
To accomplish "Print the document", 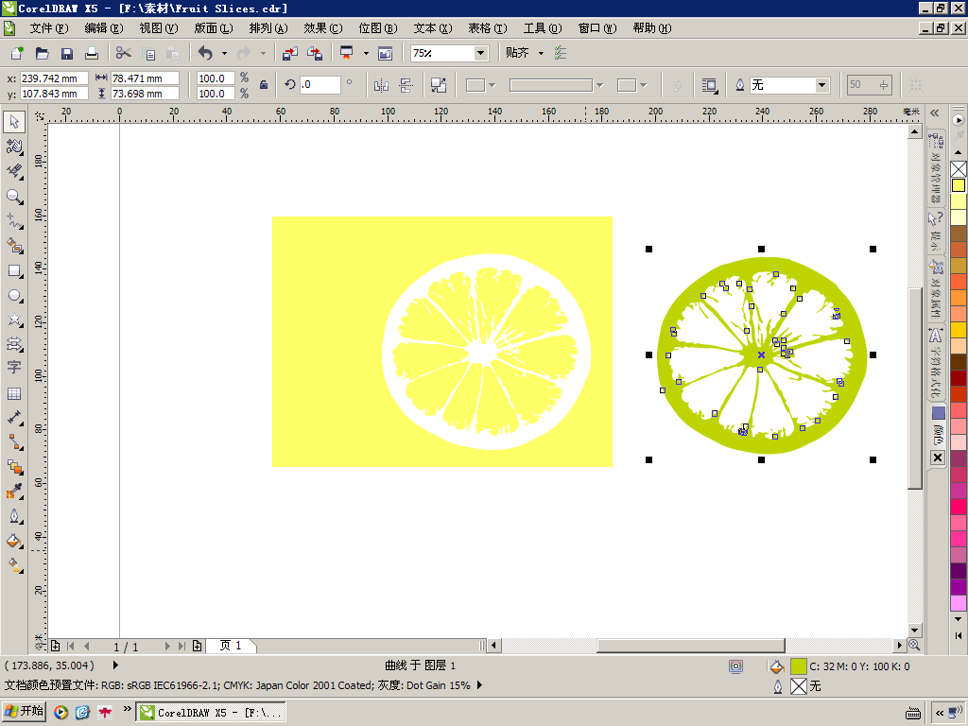I will (92, 53).
